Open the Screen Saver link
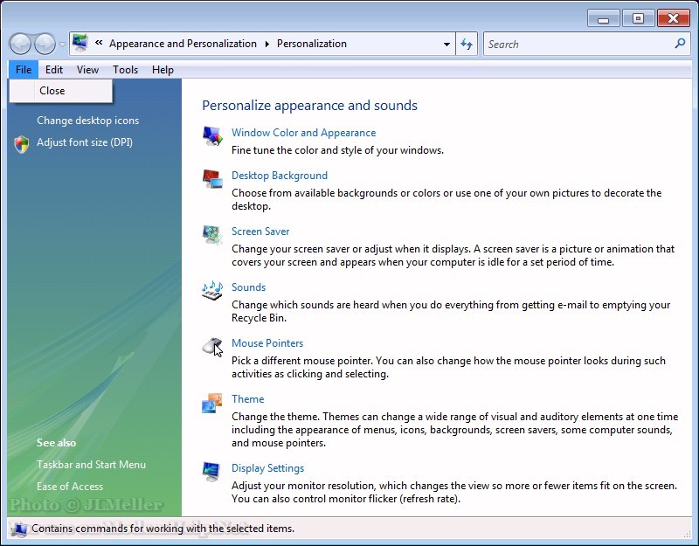Viewport: 699px width, 546px height. coord(260,232)
